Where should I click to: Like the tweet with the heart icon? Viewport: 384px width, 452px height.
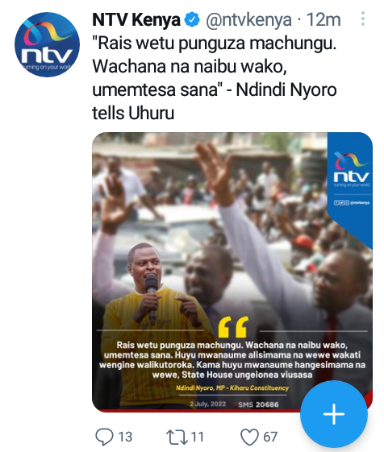[x=249, y=437]
